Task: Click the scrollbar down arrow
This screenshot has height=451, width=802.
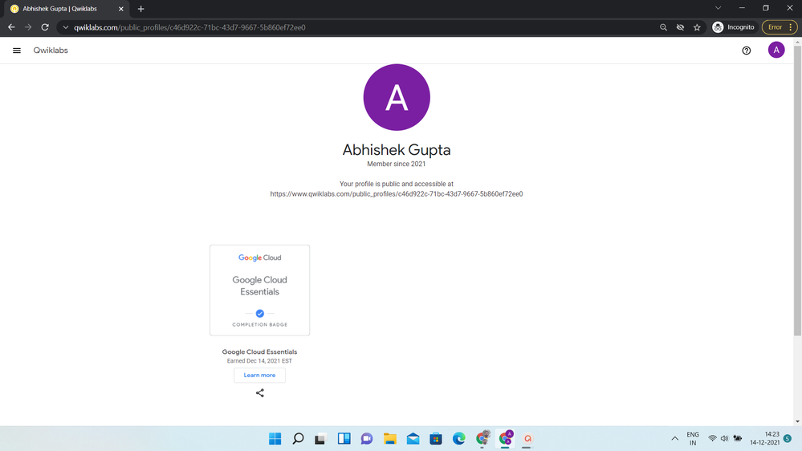Action: point(797,422)
